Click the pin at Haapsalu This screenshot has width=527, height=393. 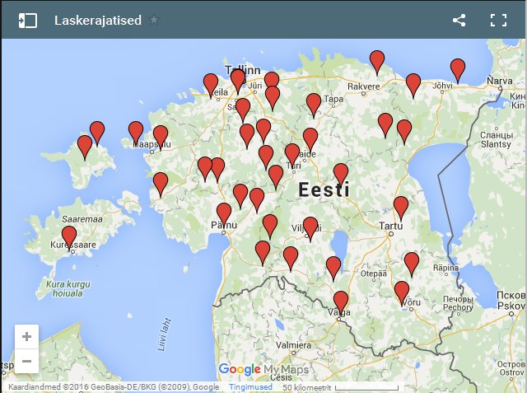pos(160,135)
